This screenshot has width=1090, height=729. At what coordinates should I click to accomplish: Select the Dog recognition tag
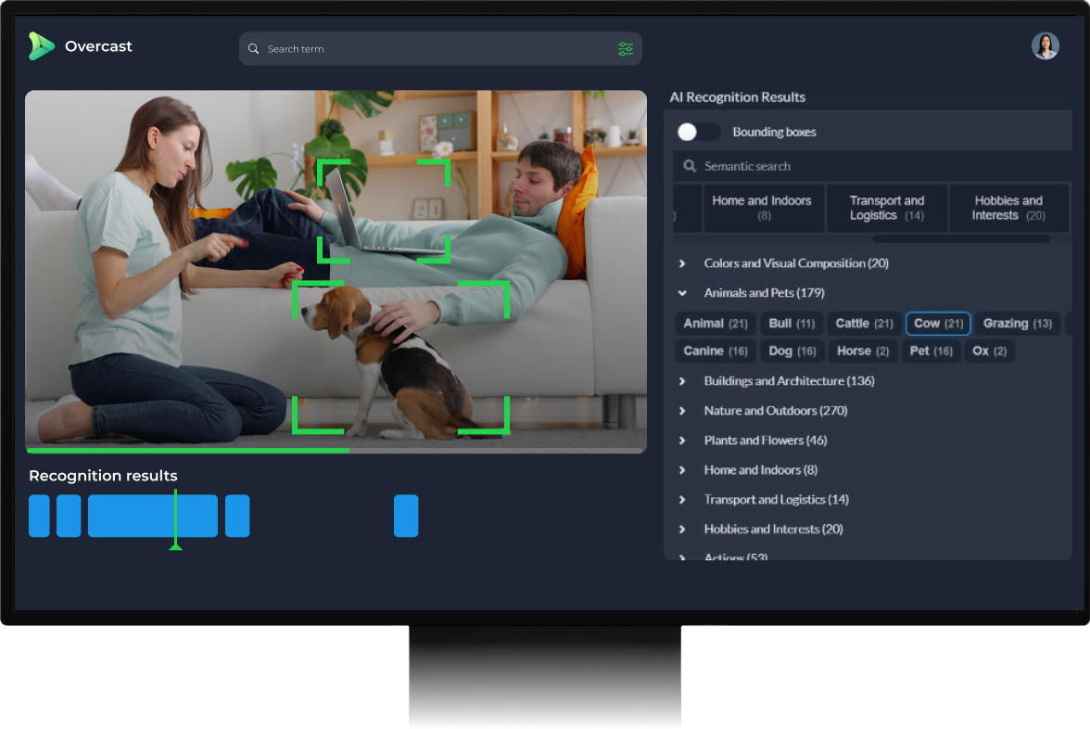792,351
